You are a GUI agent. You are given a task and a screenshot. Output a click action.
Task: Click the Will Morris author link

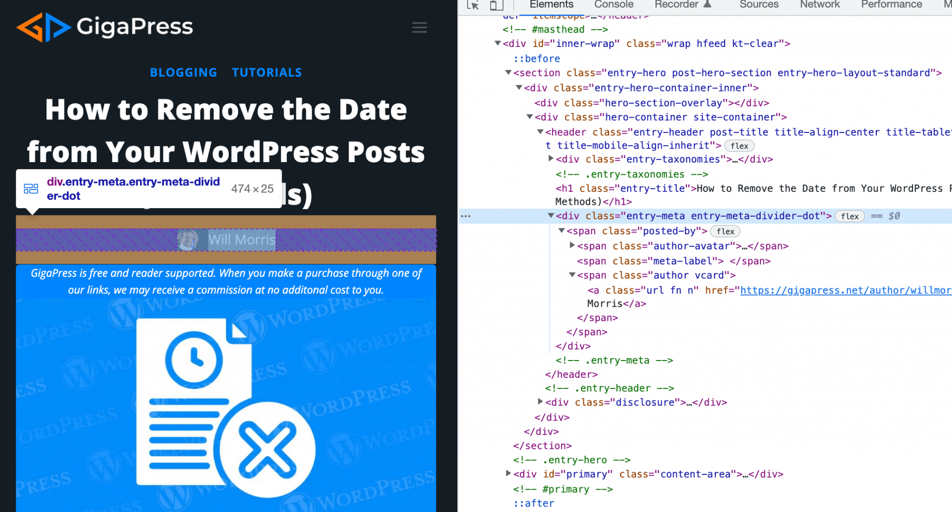(x=242, y=240)
